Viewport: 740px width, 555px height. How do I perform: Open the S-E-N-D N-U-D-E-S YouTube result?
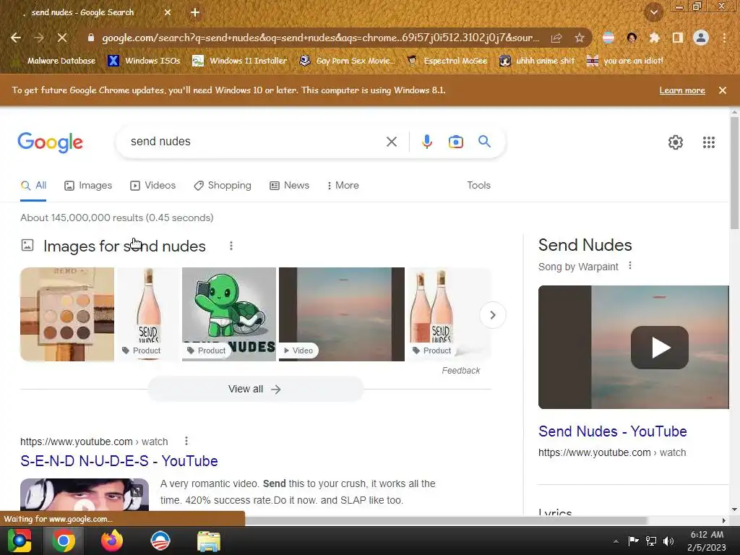click(x=119, y=461)
